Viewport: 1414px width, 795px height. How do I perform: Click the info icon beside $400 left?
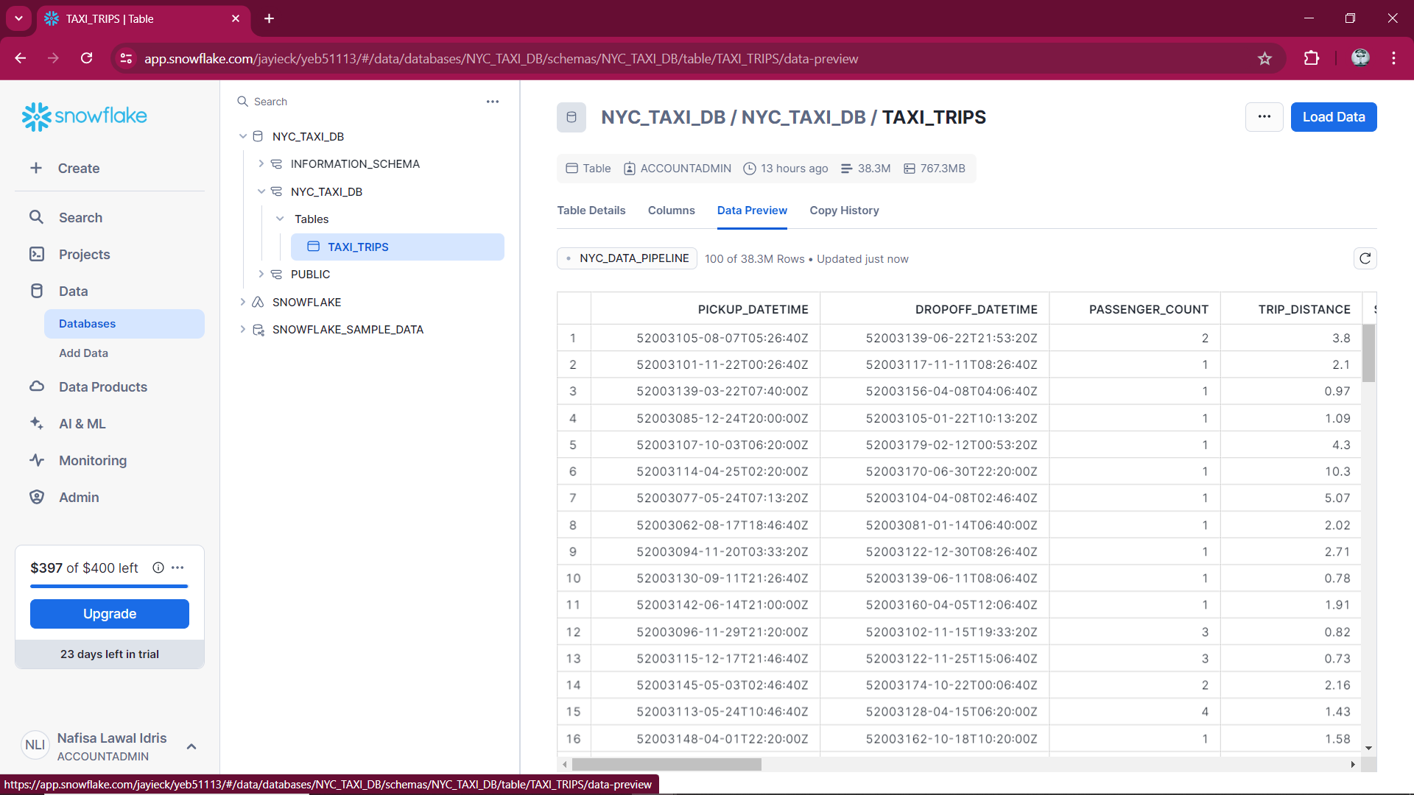coord(158,568)
